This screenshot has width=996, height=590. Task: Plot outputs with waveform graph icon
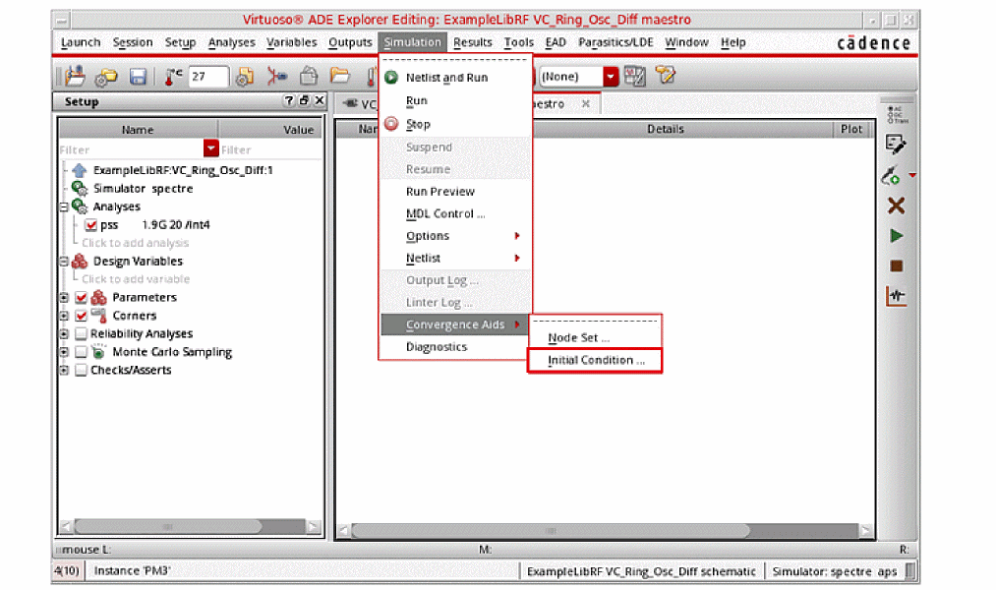(x=897, y=296)
